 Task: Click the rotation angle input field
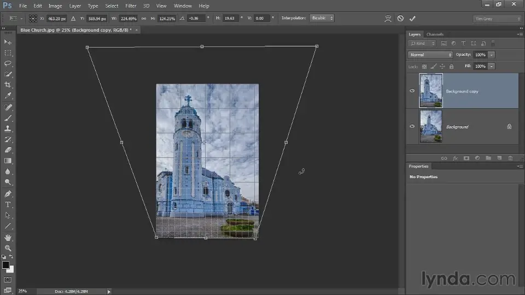[197, 18]
